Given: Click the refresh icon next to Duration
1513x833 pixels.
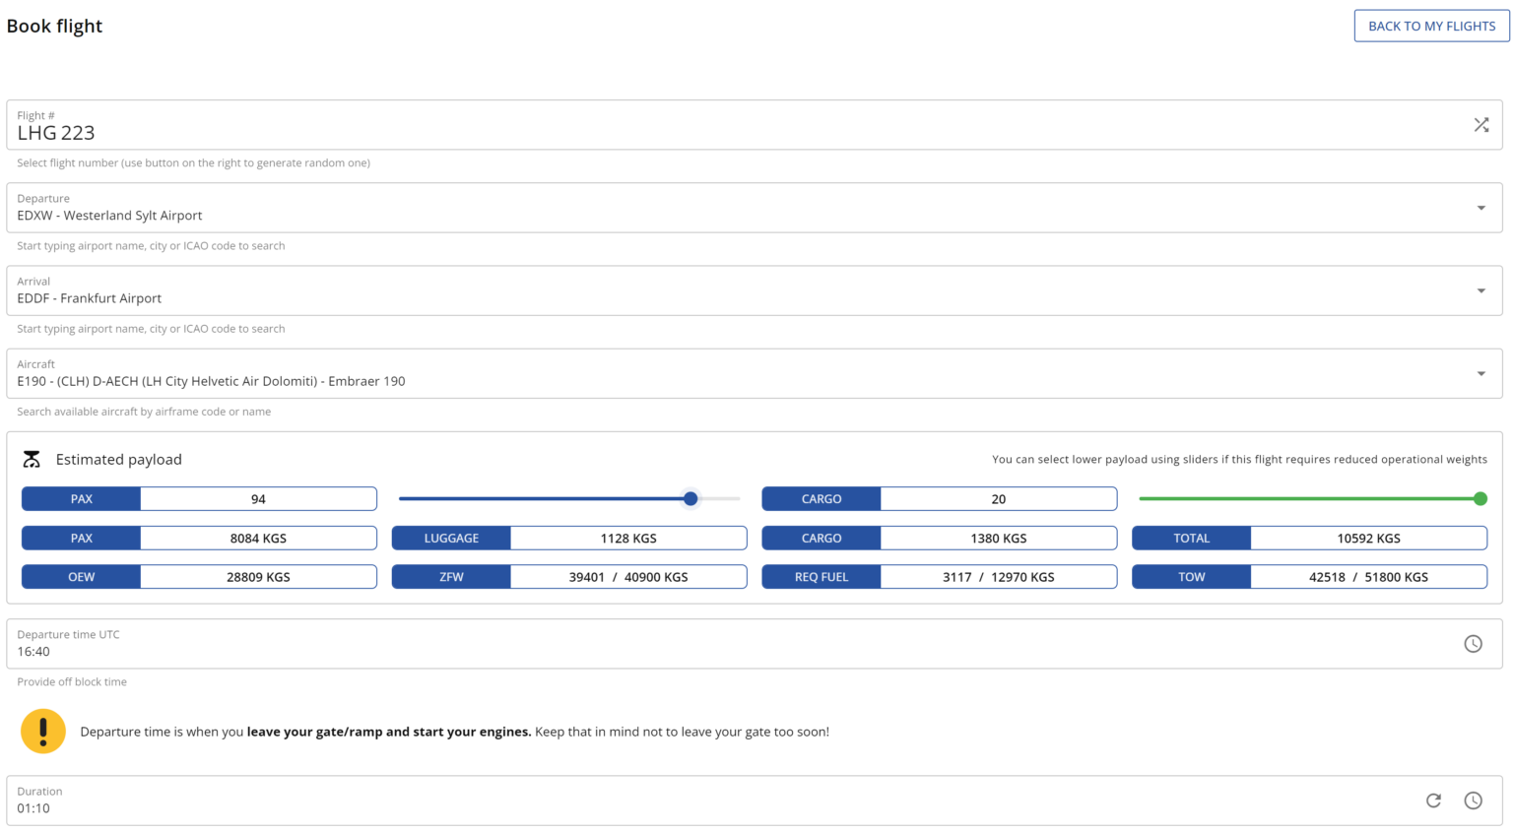Looking at the screenshot, I should pos(1433,801).
